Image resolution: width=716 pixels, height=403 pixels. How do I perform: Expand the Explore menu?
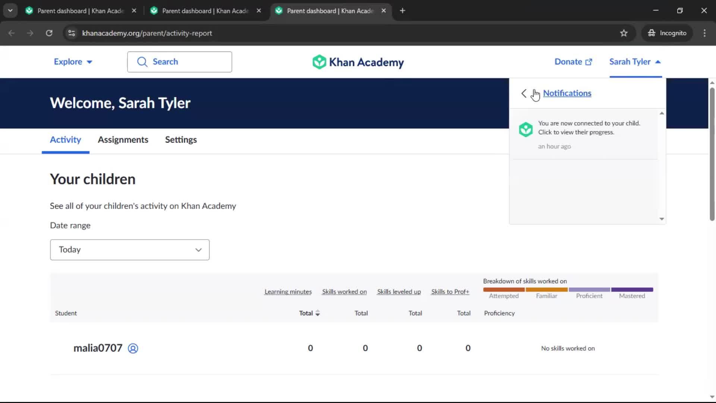tap(73, 62)
